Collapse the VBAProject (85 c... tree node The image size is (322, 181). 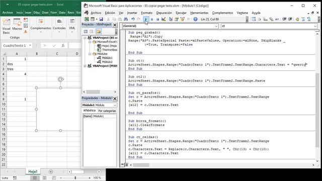click(x=85, y=38)
